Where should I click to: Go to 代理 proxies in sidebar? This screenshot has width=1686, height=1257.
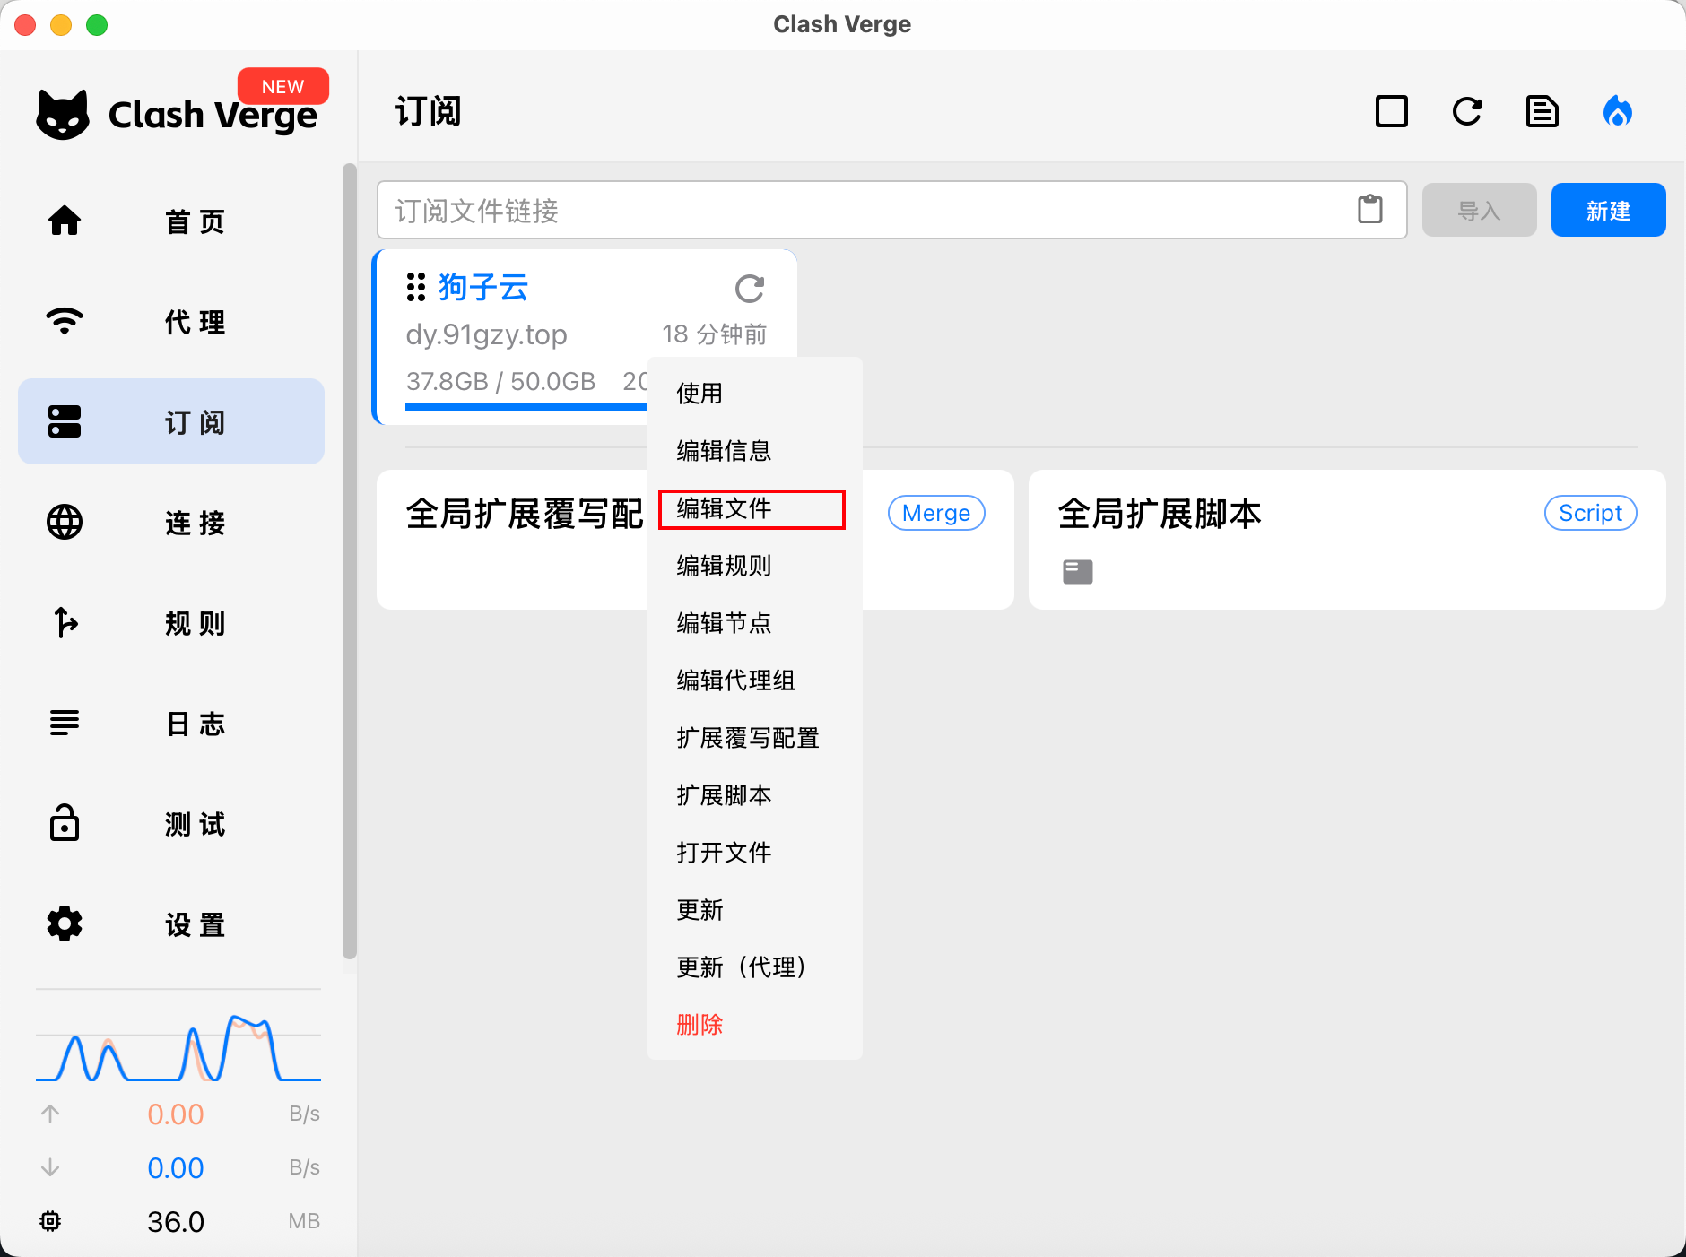[171, 321]
